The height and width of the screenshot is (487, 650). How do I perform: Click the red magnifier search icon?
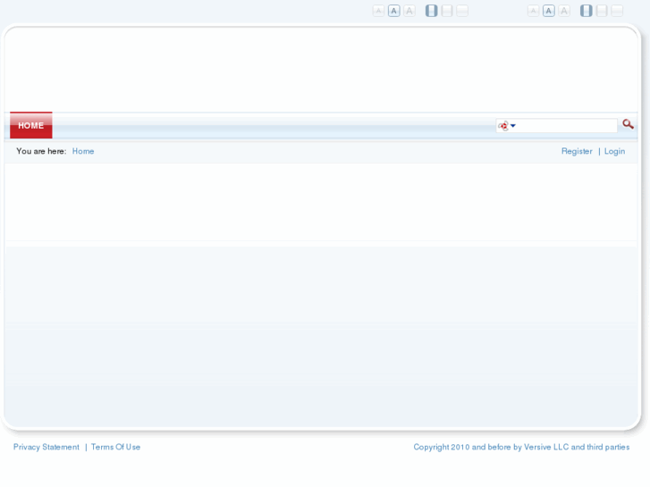pos(628,124)
